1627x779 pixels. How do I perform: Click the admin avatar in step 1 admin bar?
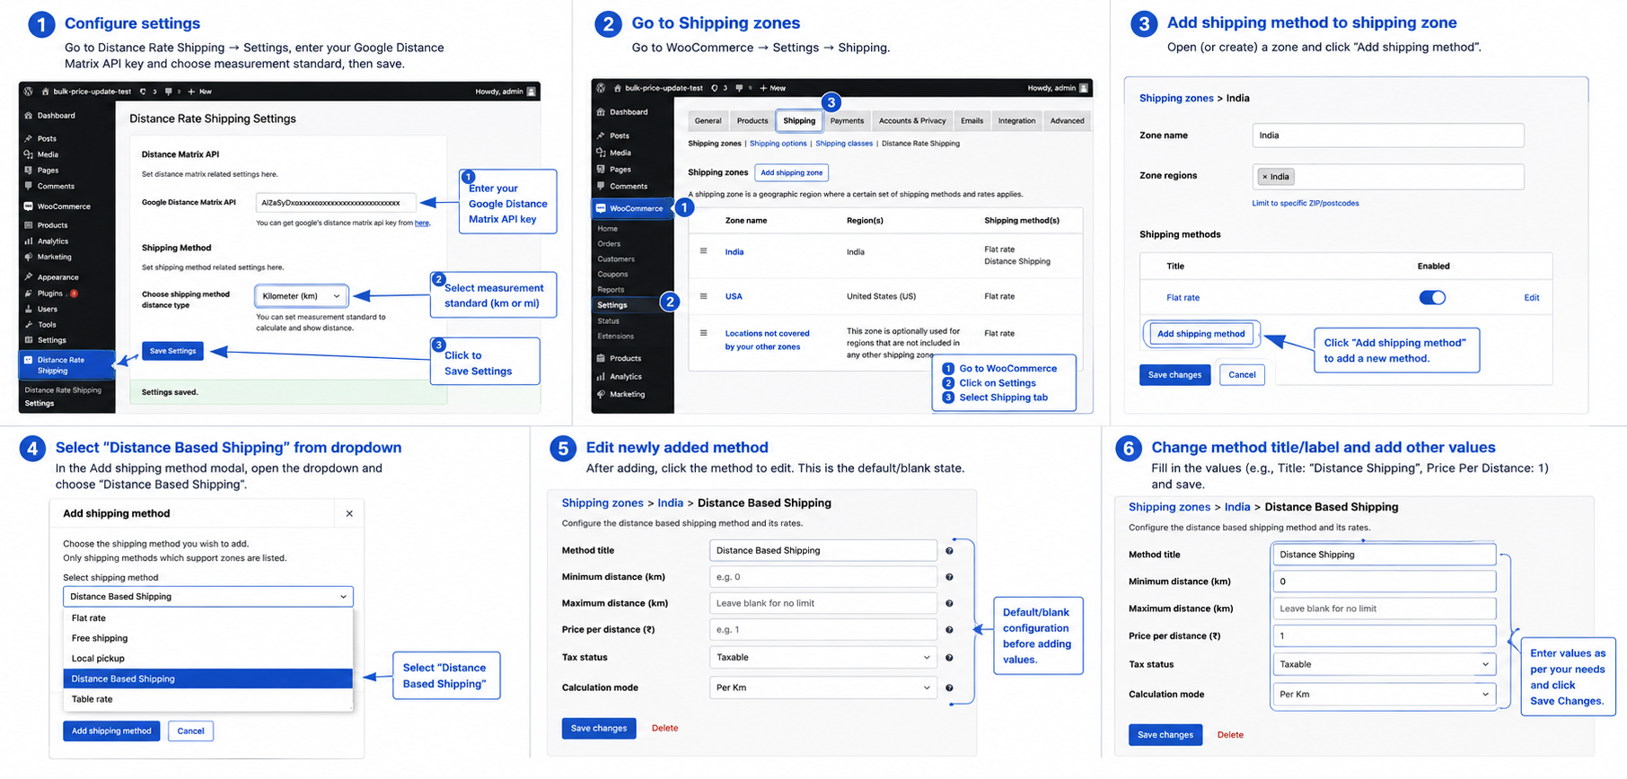click(x=532, y=92)
